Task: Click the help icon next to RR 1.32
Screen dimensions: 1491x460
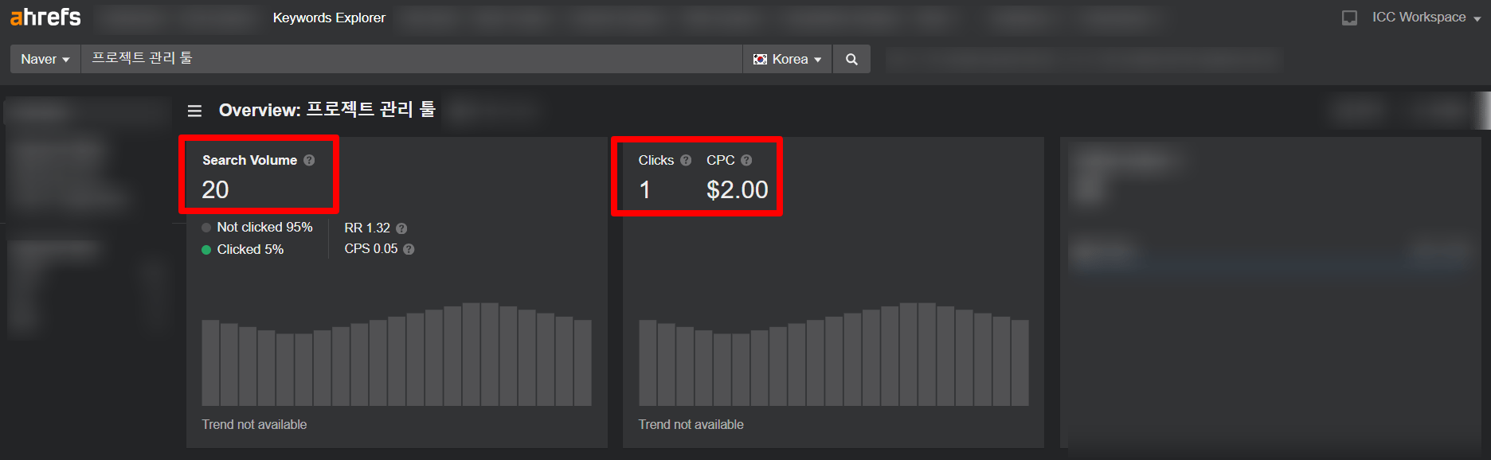Action: (401, 228)
